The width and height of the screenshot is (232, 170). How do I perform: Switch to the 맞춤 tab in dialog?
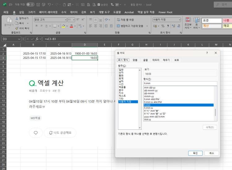pos(135,60)
